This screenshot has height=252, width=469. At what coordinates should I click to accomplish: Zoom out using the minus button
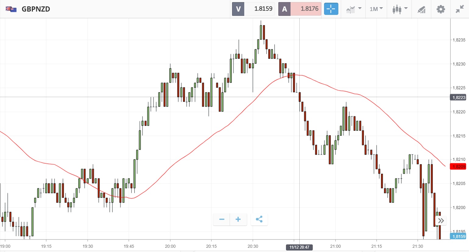tap(222, 219)
